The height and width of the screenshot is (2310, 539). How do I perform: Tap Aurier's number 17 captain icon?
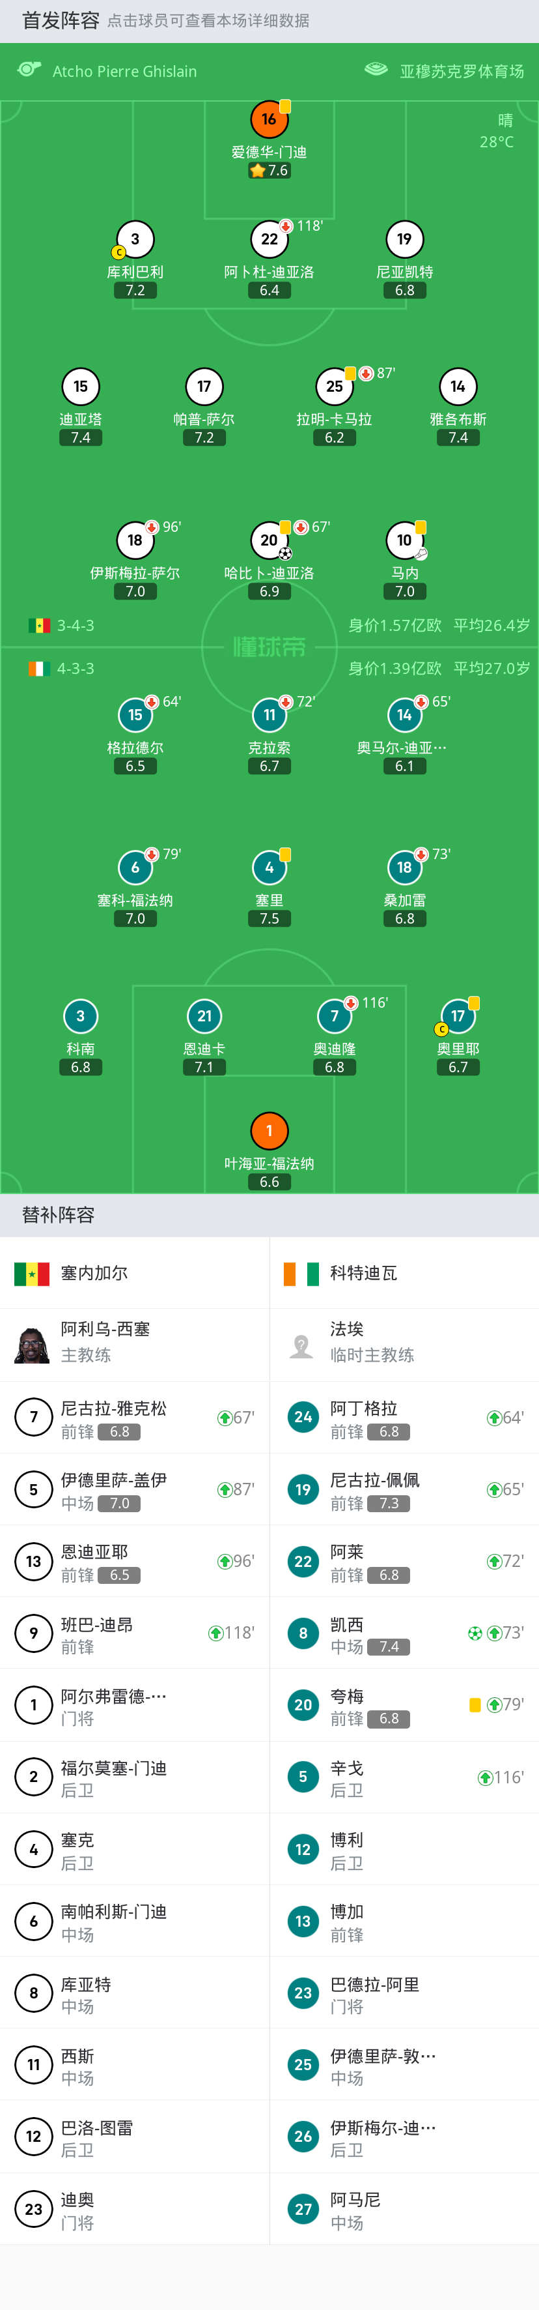458,1016
